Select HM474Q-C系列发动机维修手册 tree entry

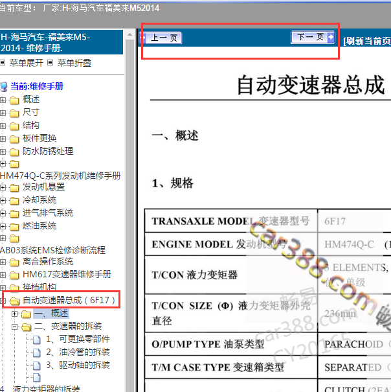60,176
